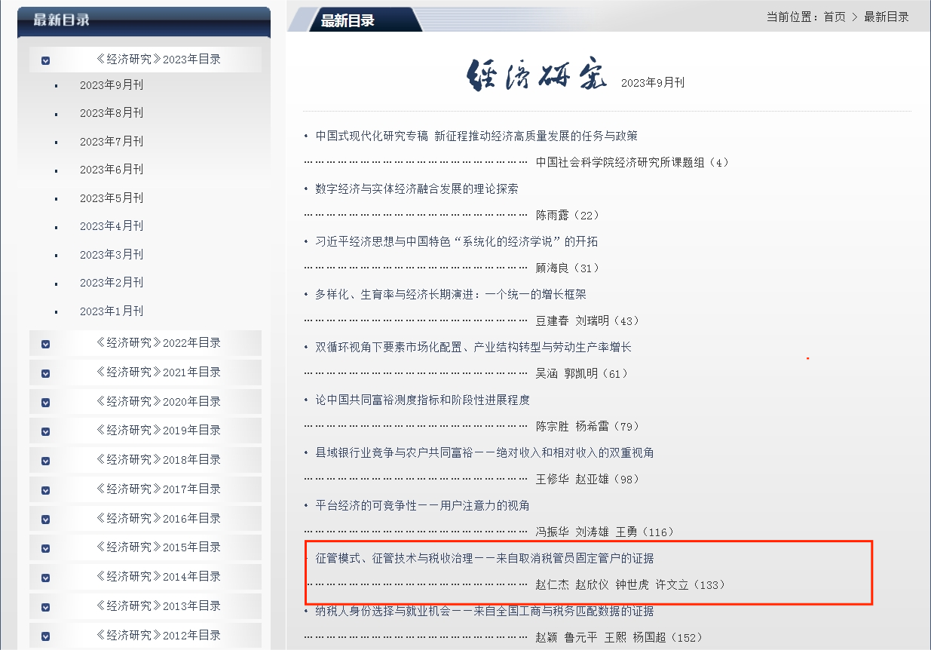The height and width of the screenshot is (650, 931).
Task: Open article 平台经济的可竞争性 用户注意力的视角
Action: [x=422, y=506]
